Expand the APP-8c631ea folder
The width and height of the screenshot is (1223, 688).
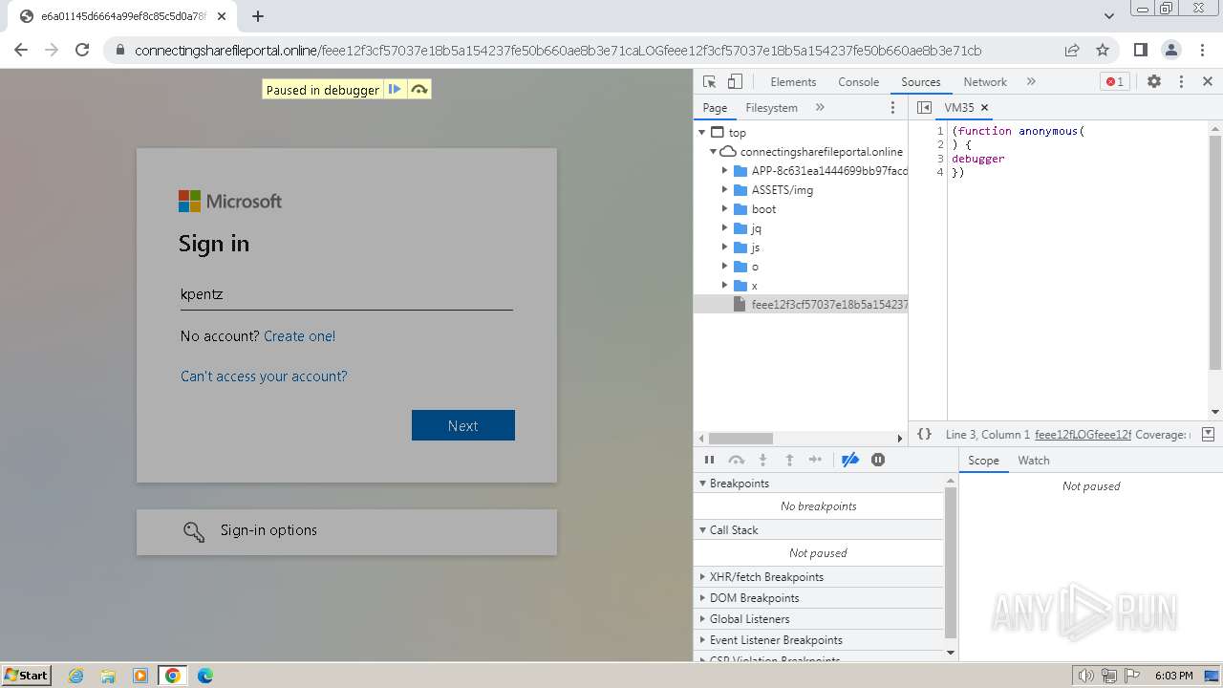(x=725, y=171)
